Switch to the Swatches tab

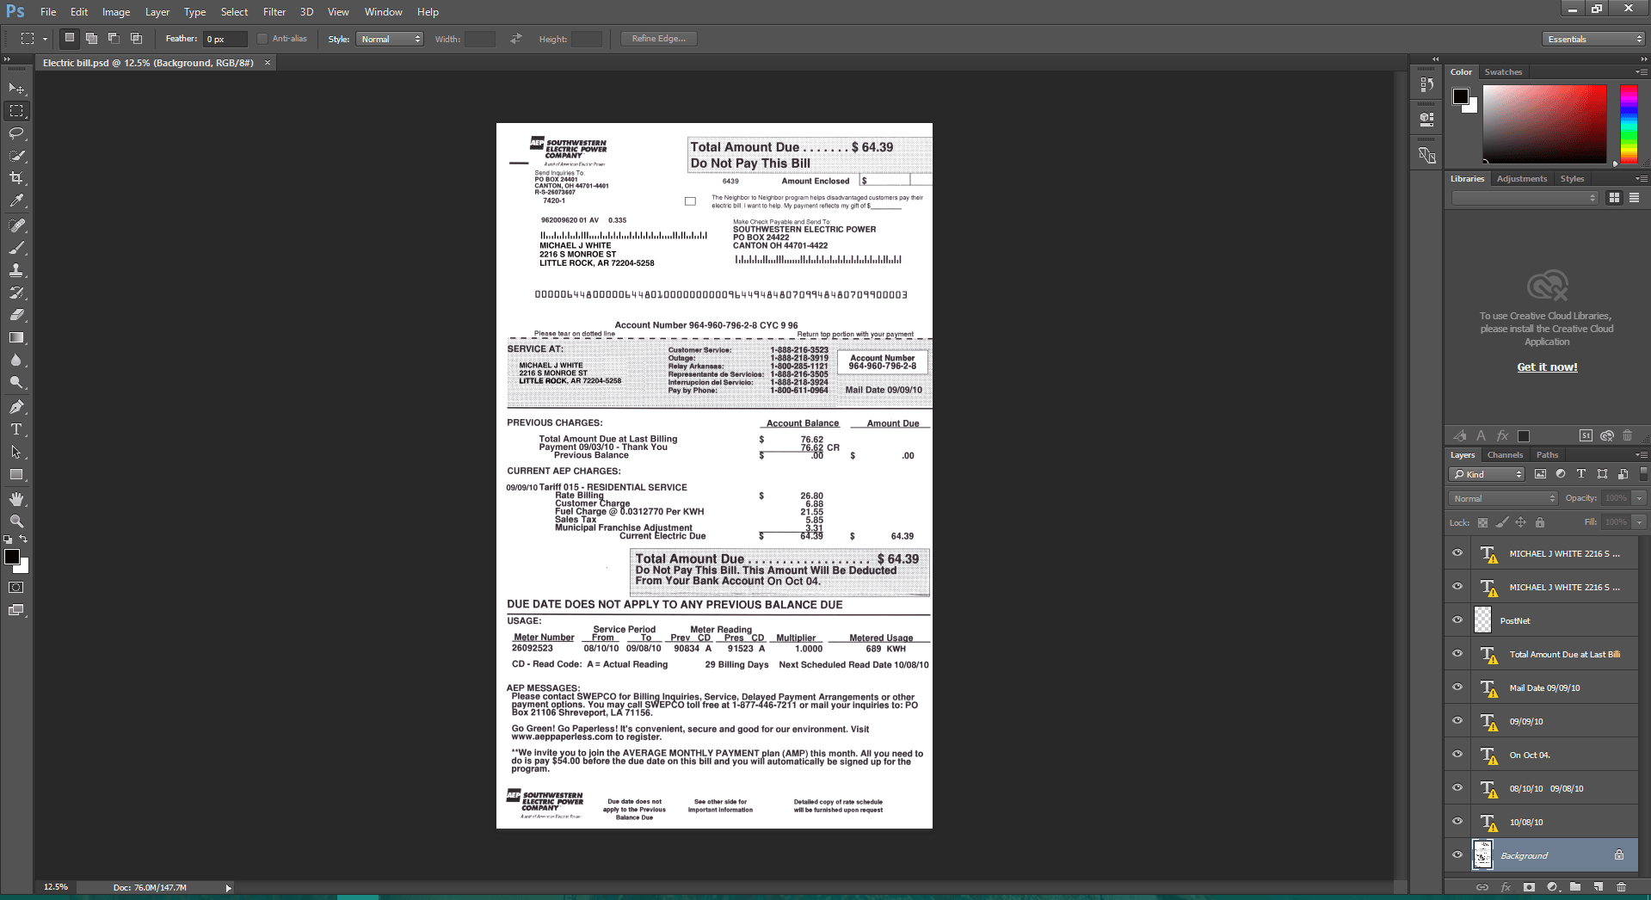1503,72
